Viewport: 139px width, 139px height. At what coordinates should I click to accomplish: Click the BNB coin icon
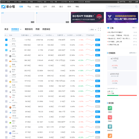coord(10,66)
